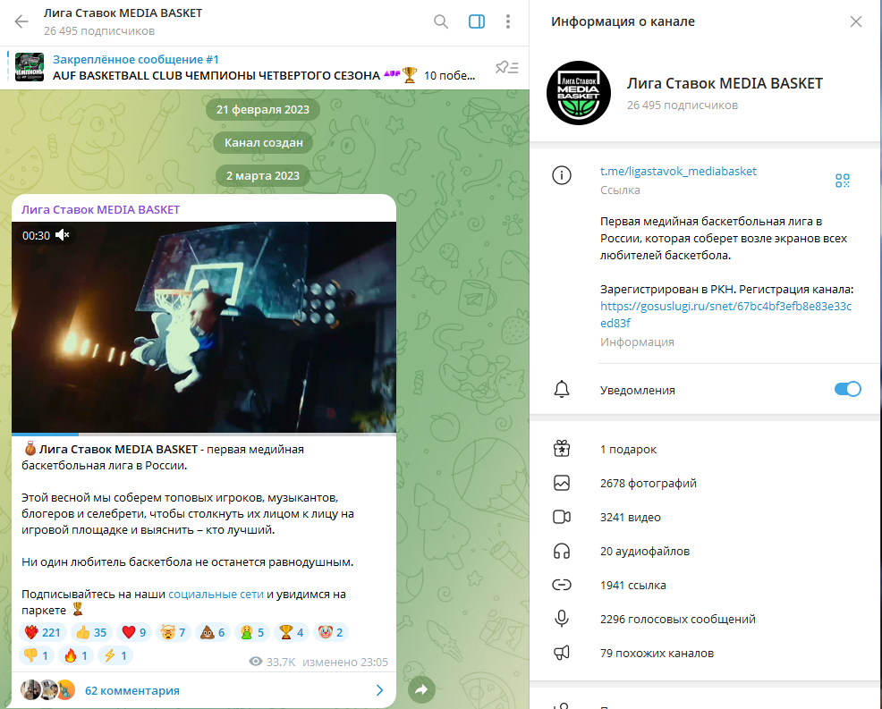Toggle the side panel icon in header
The height and width of the screenshot is (709, 882).
[477, 22]
